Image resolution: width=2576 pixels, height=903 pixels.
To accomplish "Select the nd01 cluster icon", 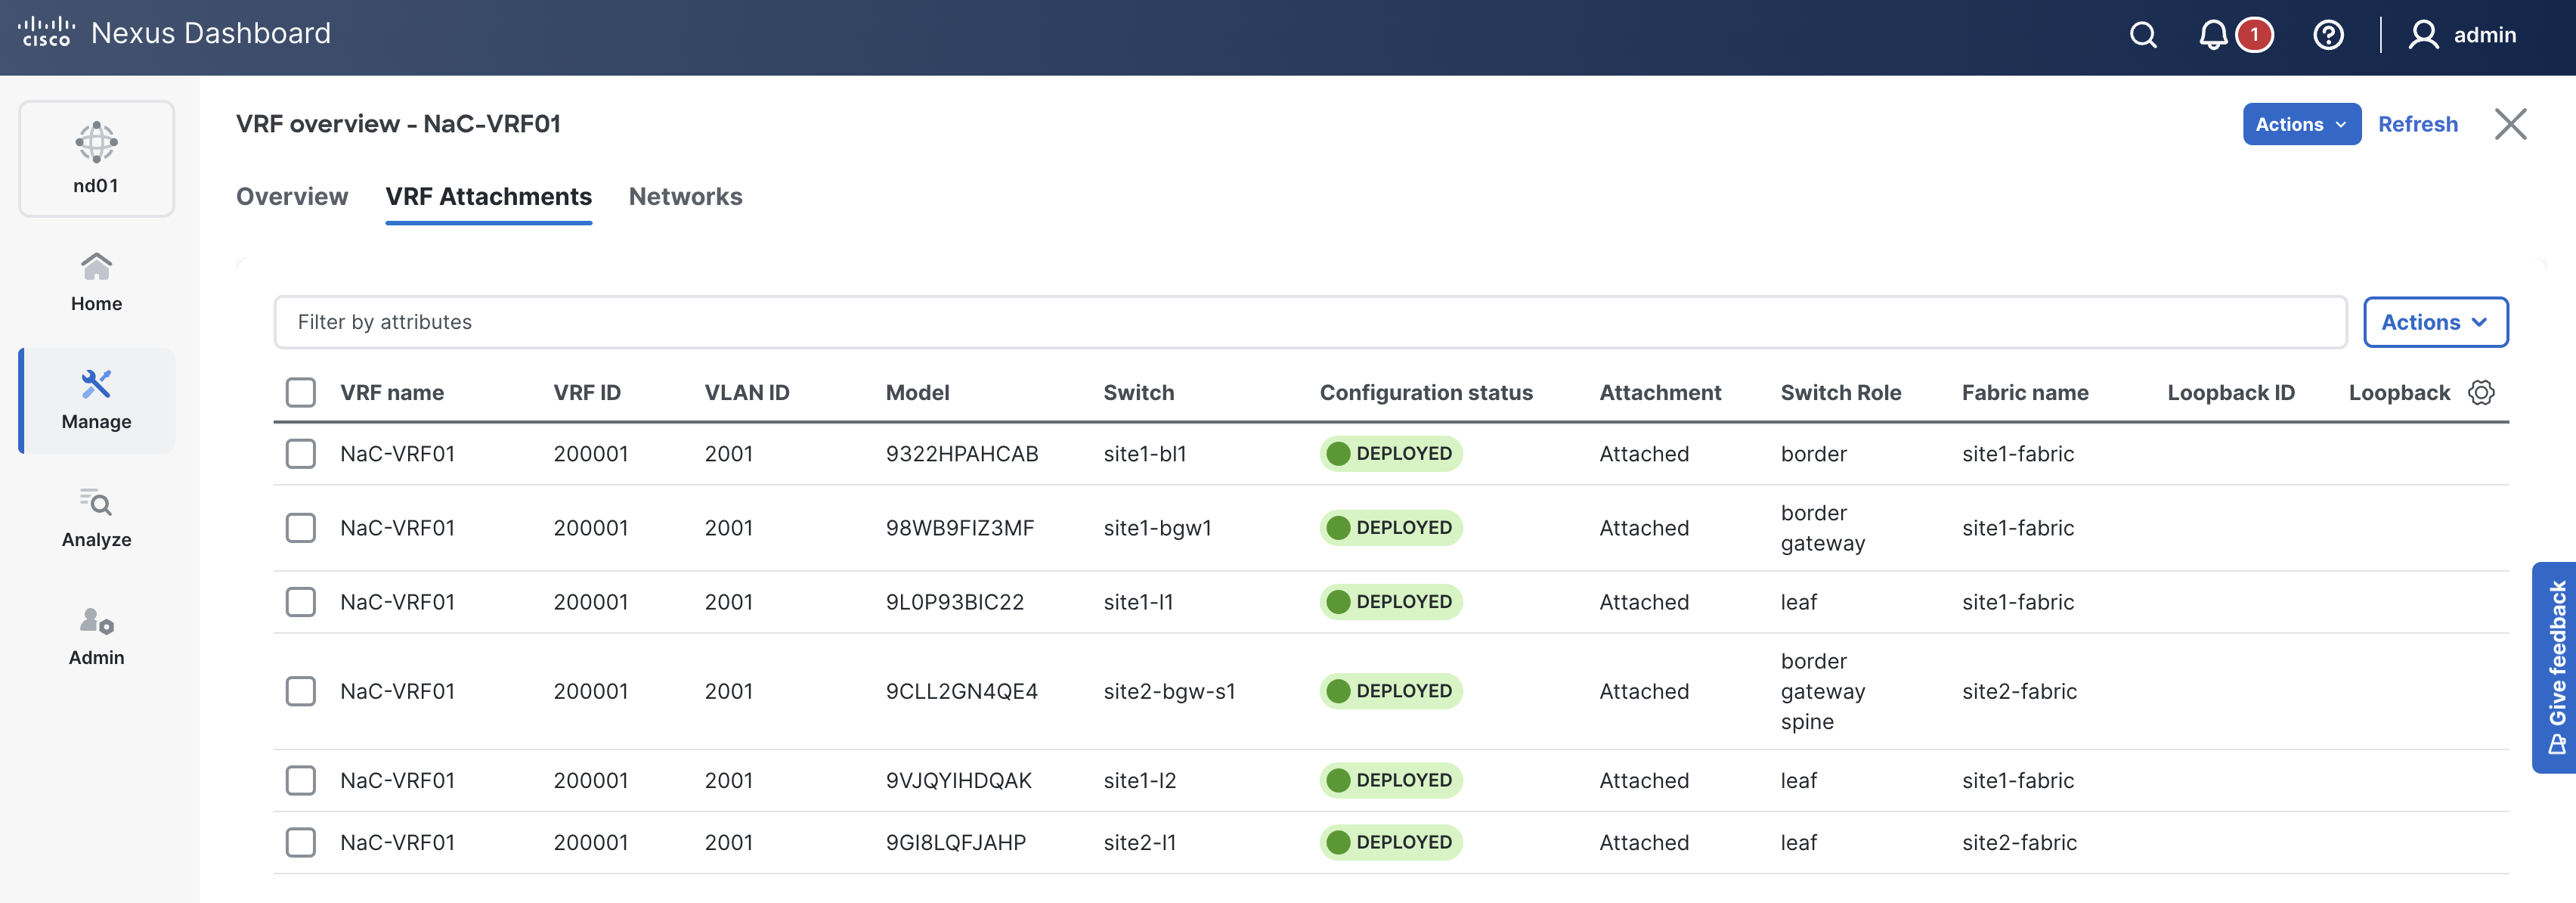I will pos(96,158).
